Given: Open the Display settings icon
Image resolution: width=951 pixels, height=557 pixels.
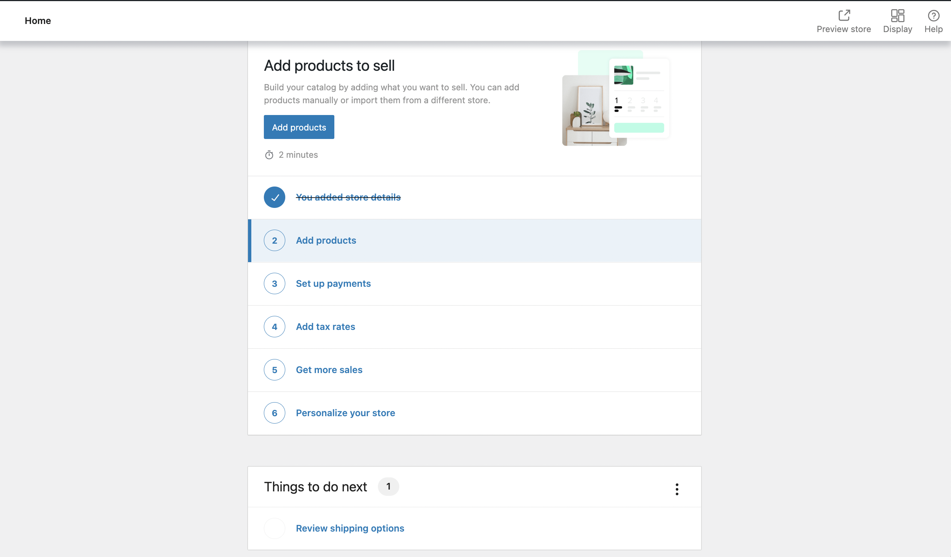Looking at the screenshot, I should 897,15.
